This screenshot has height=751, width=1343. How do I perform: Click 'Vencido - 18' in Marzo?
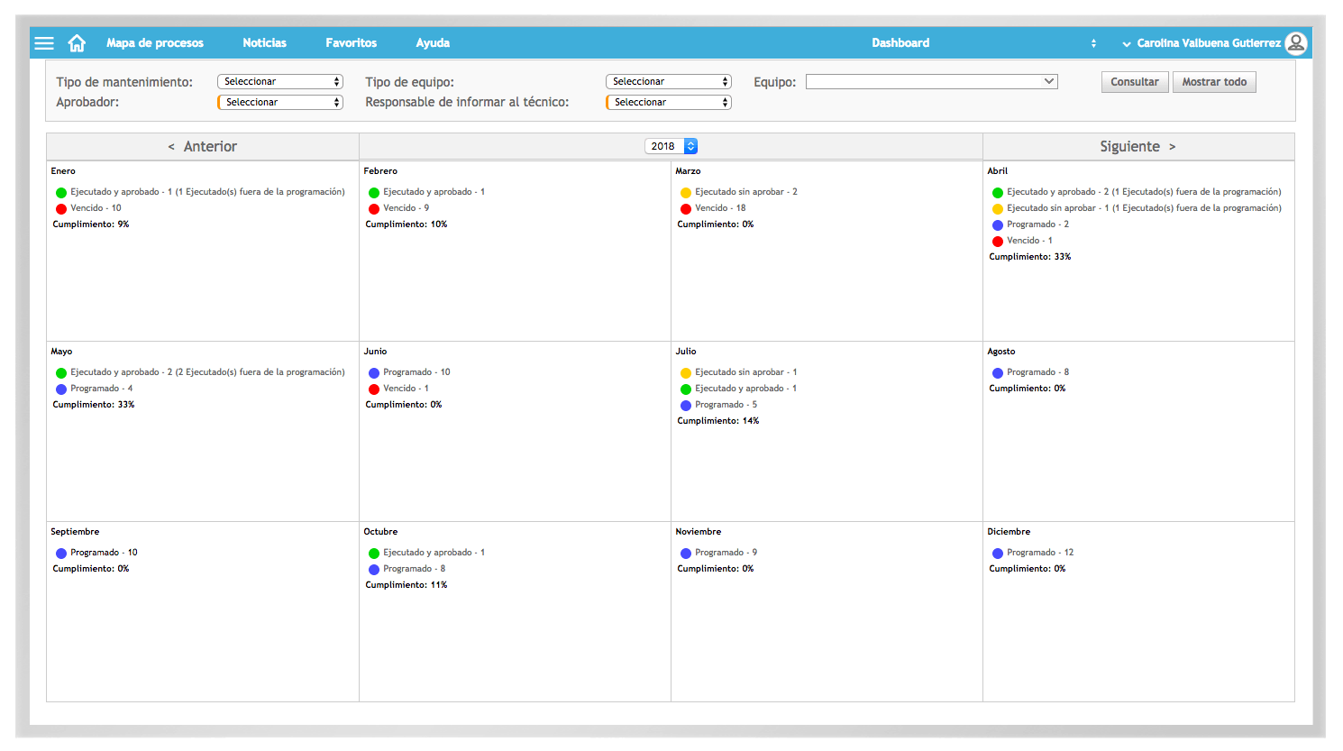pos(720,208)
